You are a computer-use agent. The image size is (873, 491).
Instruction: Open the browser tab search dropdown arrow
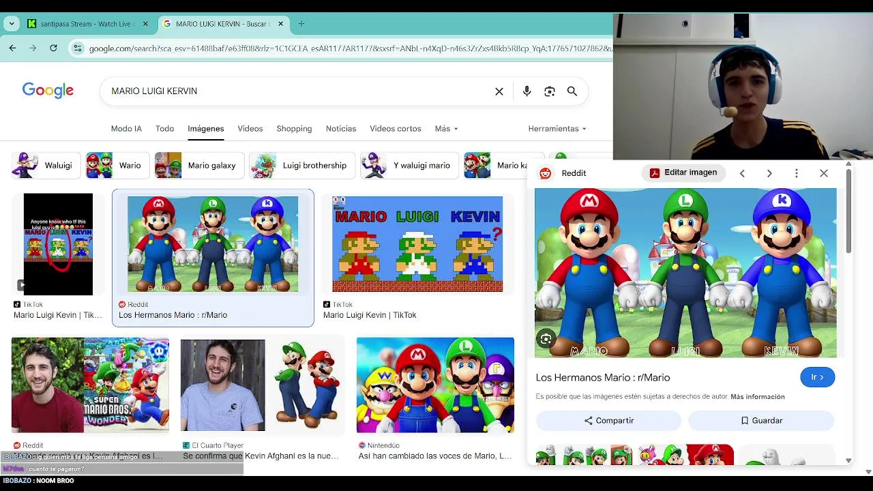(x=12, y=24)
